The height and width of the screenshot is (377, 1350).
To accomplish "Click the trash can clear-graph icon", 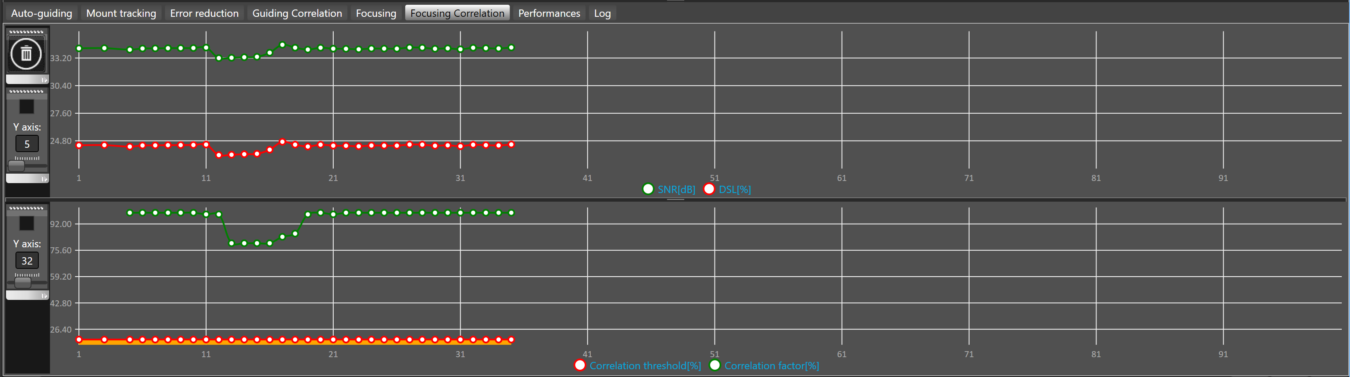I will point(26,53).
